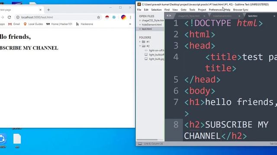Click the forward arrow in Chrome
Viewport: 277px width, 155px height.
pyautogui.click(x=2, y=17)
